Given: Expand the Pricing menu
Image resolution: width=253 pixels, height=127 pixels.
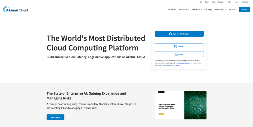Looking at the screenshot, I should 208,10.
